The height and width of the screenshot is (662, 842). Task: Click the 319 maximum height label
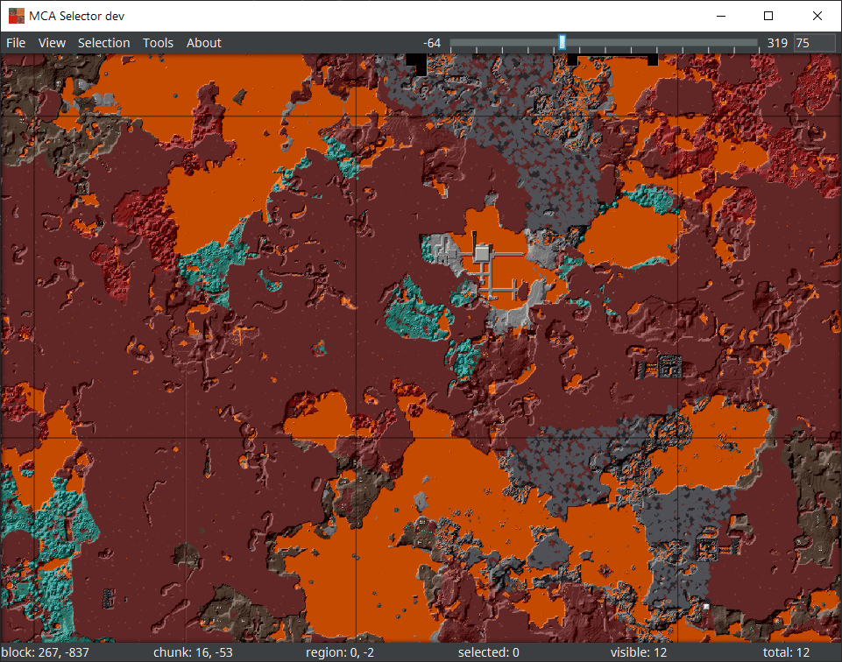tap(776, 42)
